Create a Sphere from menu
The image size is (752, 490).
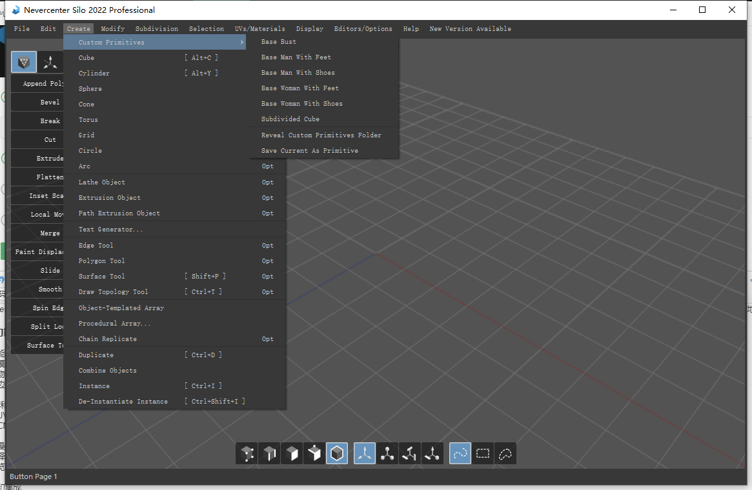click(154, 88)
